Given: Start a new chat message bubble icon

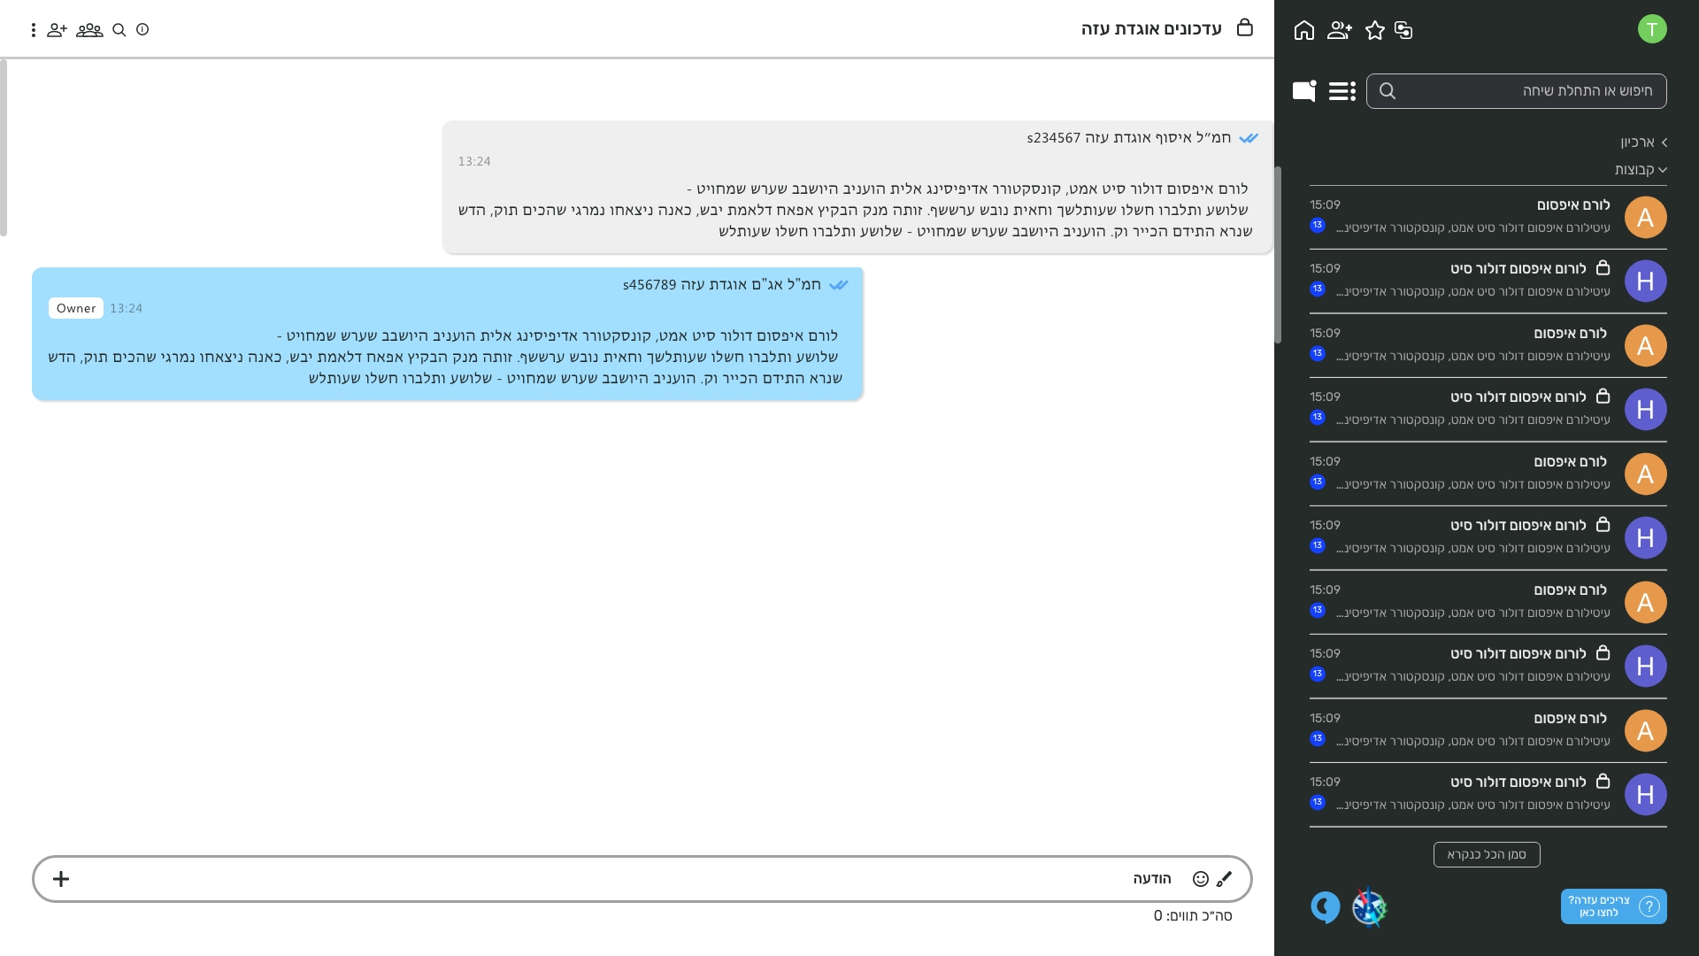Looking at the screenshot, I should 1303,90.
